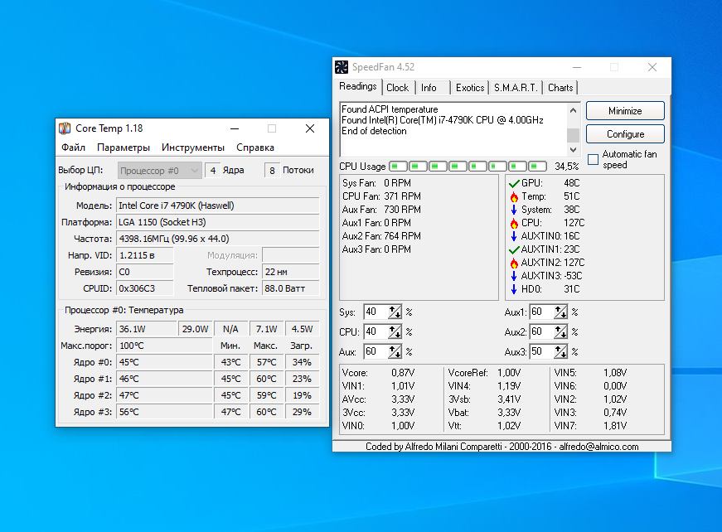This screenshot has width=722, height=532.
Task: Click the CPUID value 0x306C3
Action: coord(145,288)
